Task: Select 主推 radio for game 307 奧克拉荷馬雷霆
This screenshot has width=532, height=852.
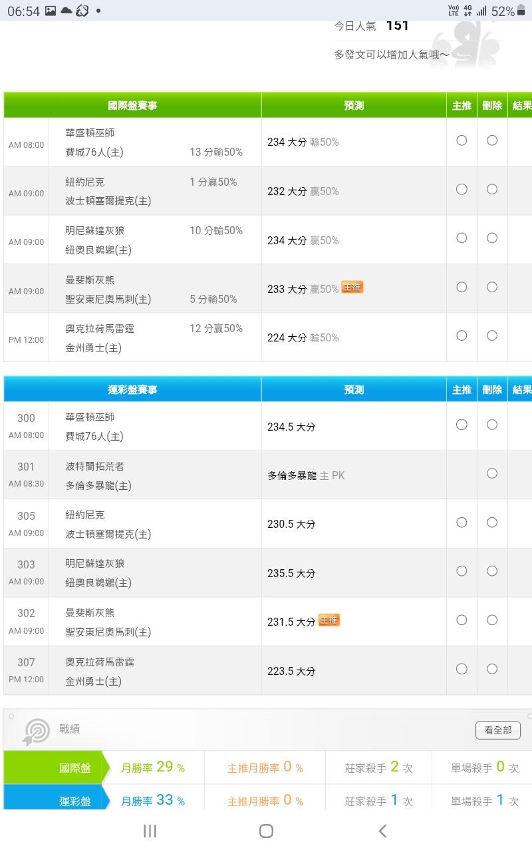Action: point(462,669)
